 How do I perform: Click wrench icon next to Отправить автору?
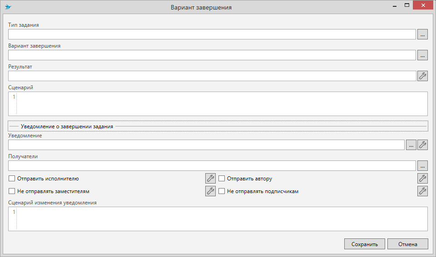point(422,179)
